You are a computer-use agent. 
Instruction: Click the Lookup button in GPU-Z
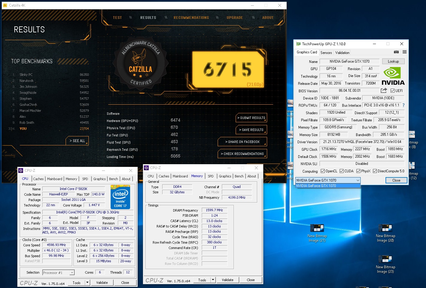pos(393,61)
